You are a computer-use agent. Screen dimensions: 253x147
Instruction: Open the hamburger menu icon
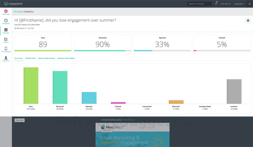click(250, 4)
